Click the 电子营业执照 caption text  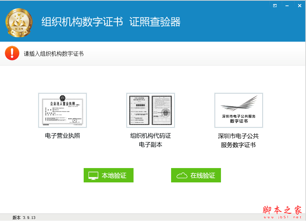coord(62,136)
